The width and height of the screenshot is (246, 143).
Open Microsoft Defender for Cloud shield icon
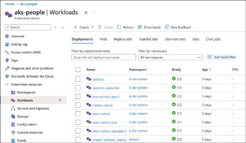(x=7, y=76)
